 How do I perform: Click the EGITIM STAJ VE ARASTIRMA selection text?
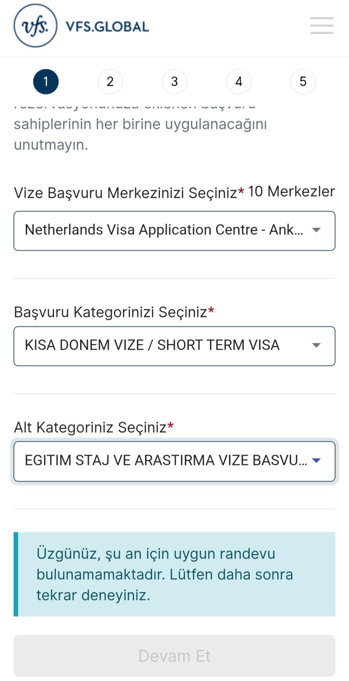click(x=166, y=461)
